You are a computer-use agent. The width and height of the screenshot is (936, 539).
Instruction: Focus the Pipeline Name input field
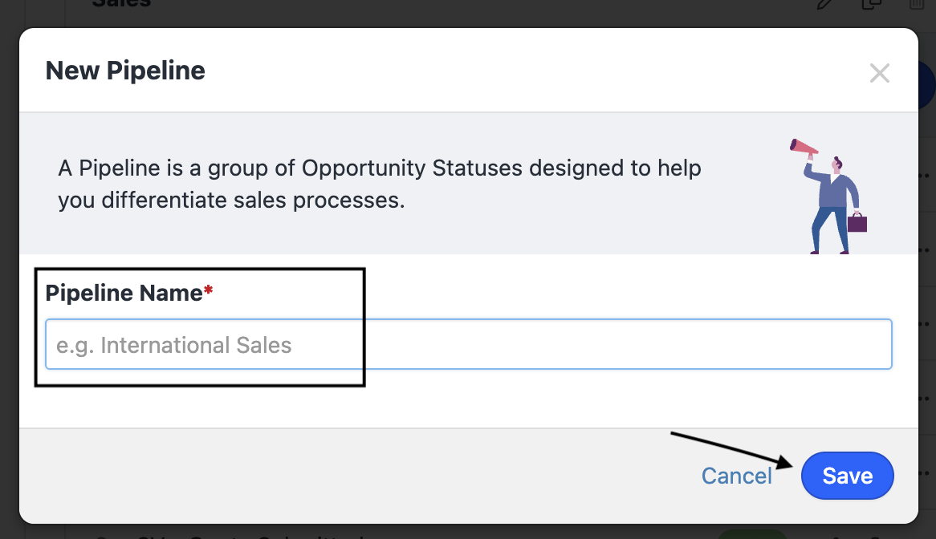468,345
